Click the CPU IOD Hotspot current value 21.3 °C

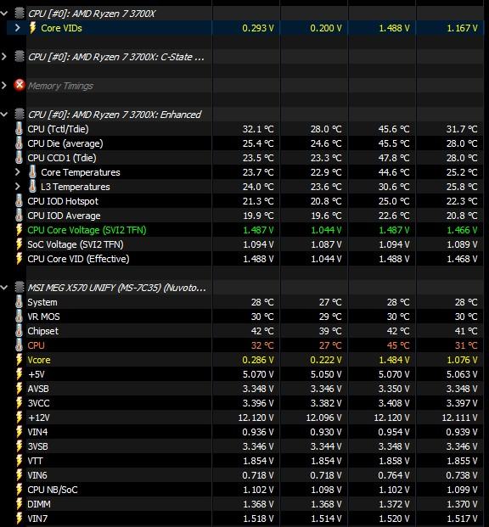pos(258,201)
